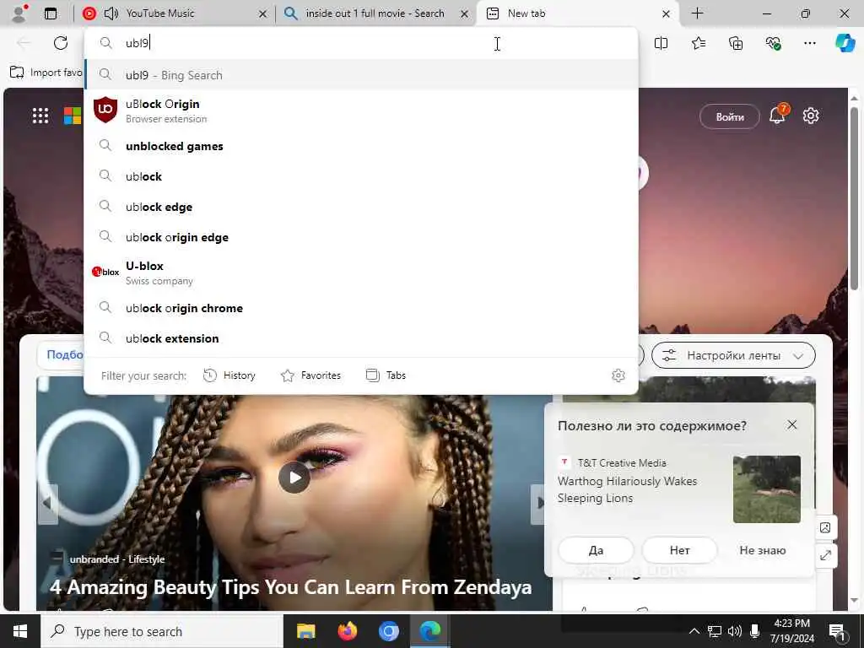Filter search by History
Image resolution: width=864 pixels, height=648 pixels.
click(229, 375)
